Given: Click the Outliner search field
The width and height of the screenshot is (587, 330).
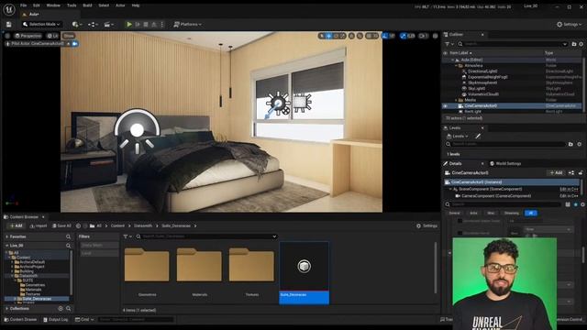Looking at the screenshot, I should (x=512, y=44).
